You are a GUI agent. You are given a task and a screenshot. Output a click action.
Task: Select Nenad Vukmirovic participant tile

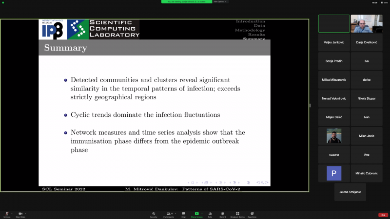coord(334,99)
